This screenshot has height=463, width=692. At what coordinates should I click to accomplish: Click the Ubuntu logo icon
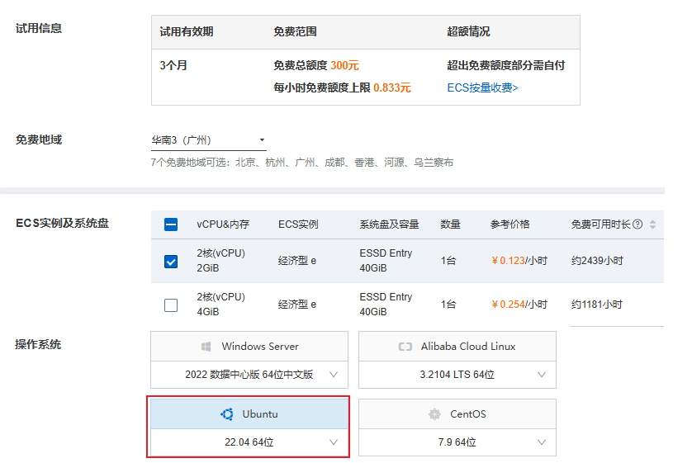pyautogui.click(x=227, y=414)
